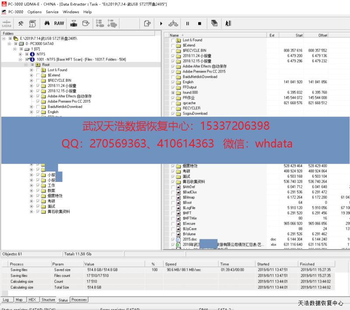This screenshot has height=310, width=350.
Task: Collapse the Root node in folder tree
Action: coord(26,65)
